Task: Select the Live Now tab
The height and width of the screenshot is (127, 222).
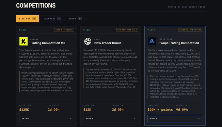Action: (x=28, y=19)
